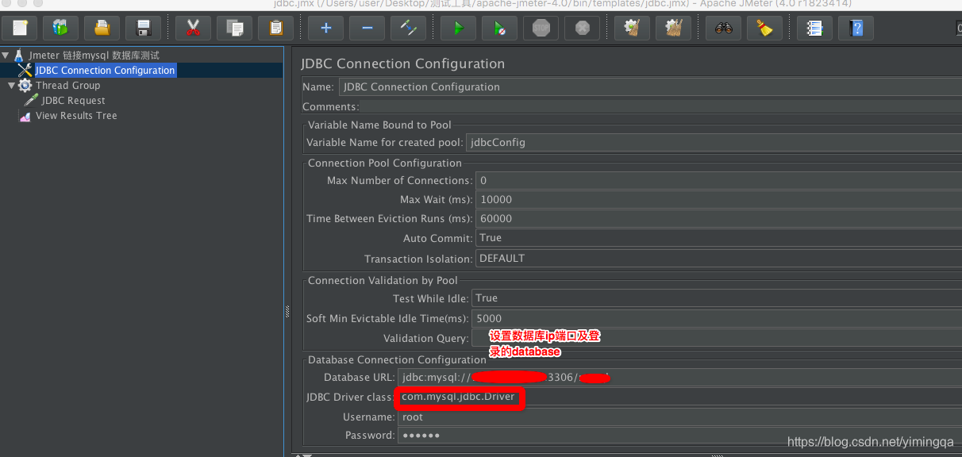Expand all tree nodes with plus icon

pos(325,28)
